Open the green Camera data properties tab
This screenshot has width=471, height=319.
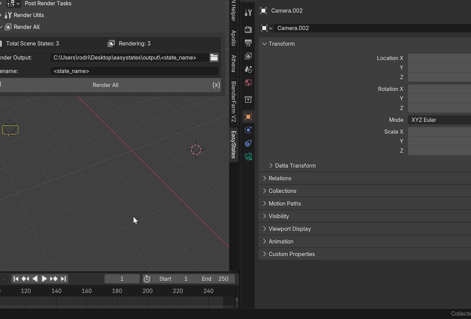point(248,156)
